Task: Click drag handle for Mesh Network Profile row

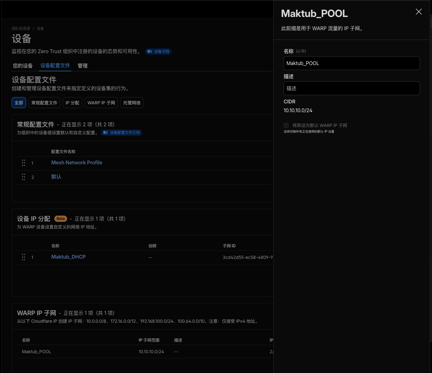Action: click(x=24, y=163)
